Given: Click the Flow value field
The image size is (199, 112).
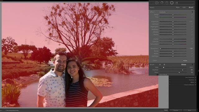Looking at the screenshot, I should [192, 72].
